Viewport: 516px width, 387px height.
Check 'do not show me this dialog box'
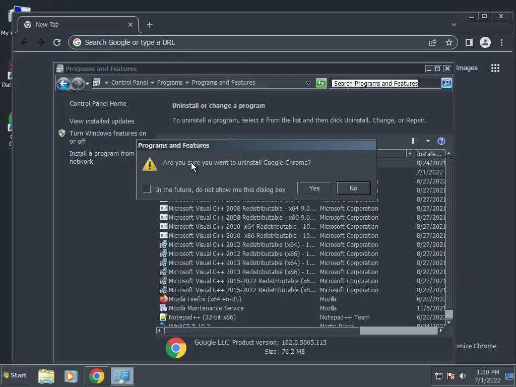[x=147, y=189]
